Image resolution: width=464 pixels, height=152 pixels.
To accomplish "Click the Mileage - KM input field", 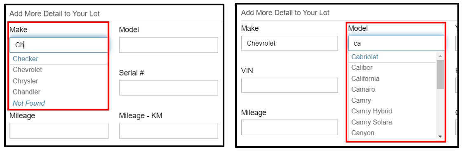I will (x=168, y=131).
